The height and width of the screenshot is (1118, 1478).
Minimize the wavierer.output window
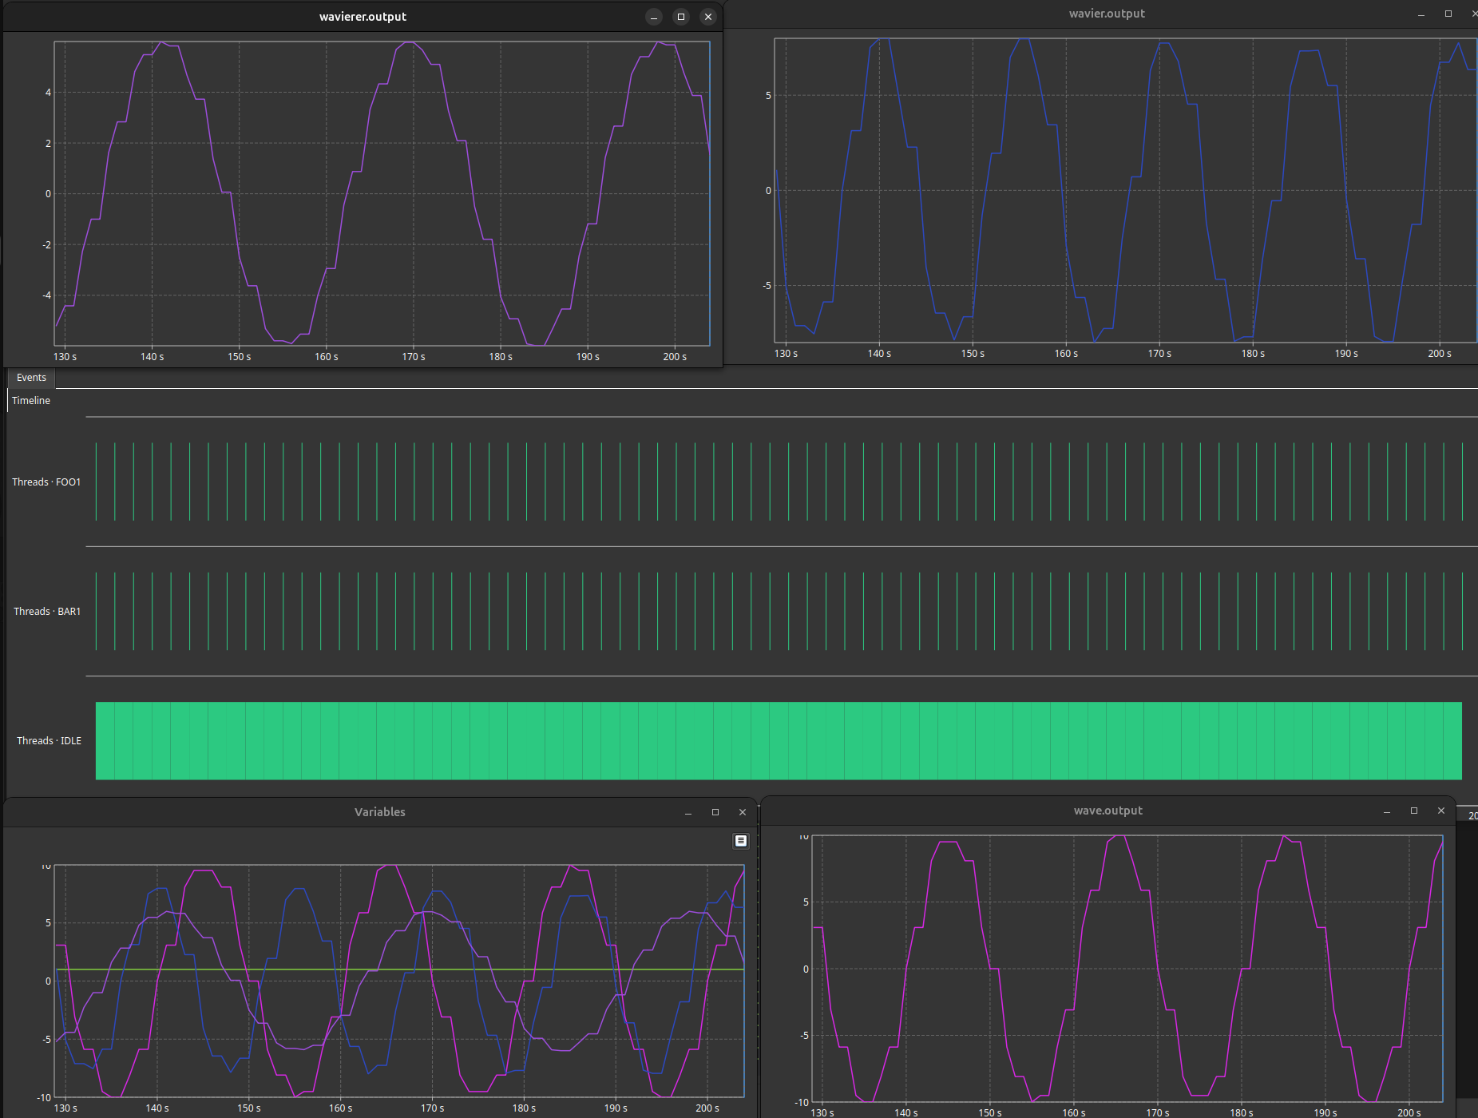[x=654, y=17]
